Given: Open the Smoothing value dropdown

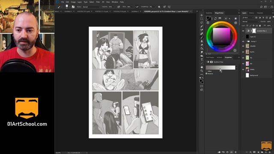Looking at the screenshot, I should point(155,7).
